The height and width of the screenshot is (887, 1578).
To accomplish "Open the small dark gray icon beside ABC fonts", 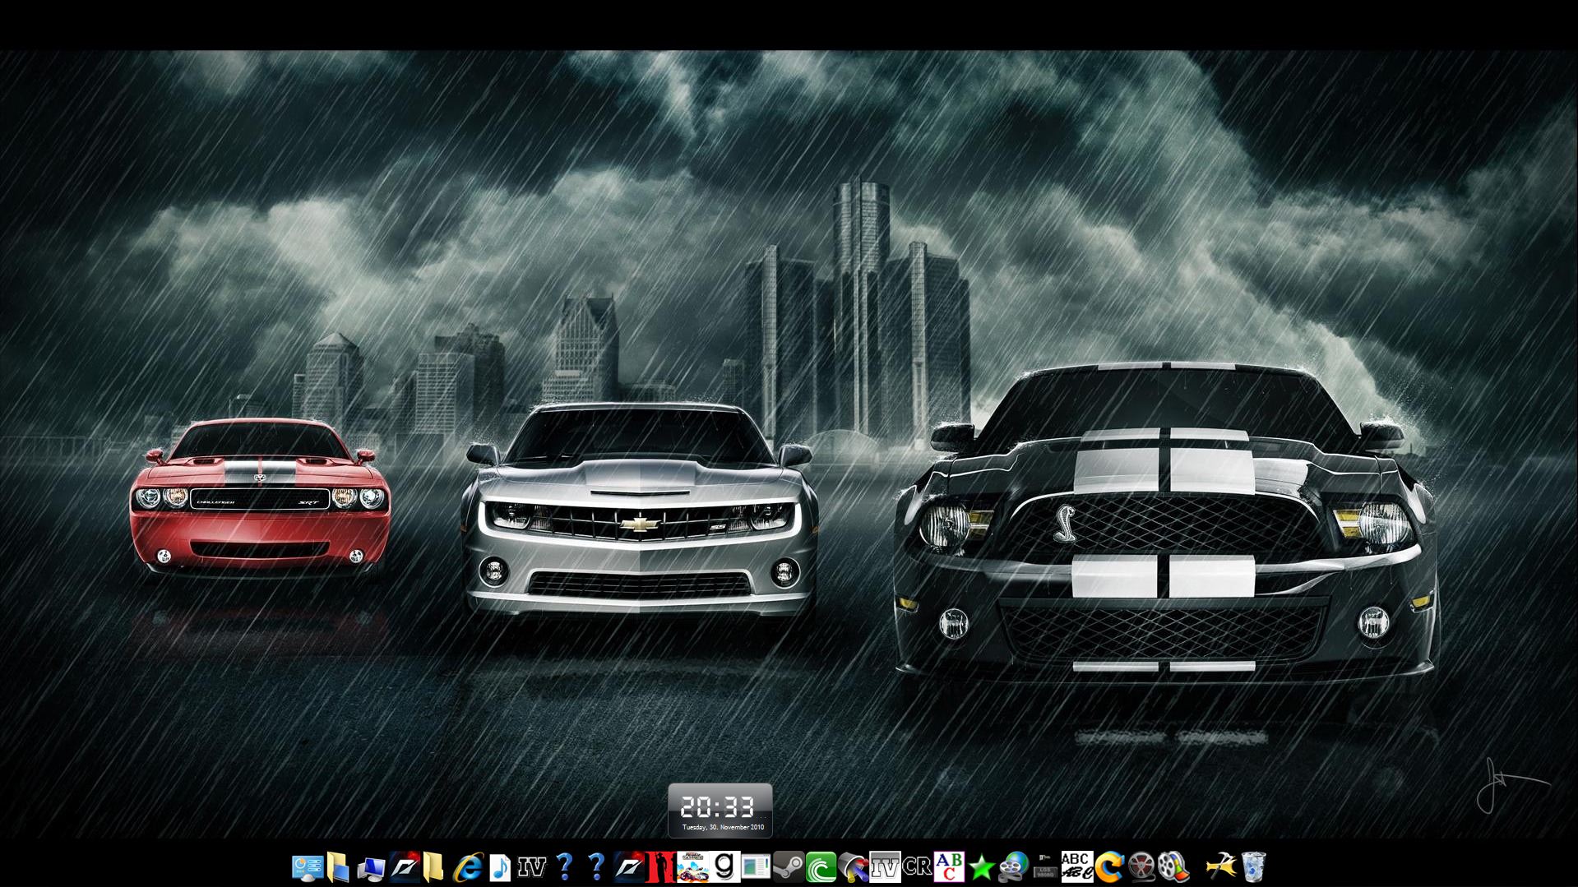I will click(x=1045, y=867).
